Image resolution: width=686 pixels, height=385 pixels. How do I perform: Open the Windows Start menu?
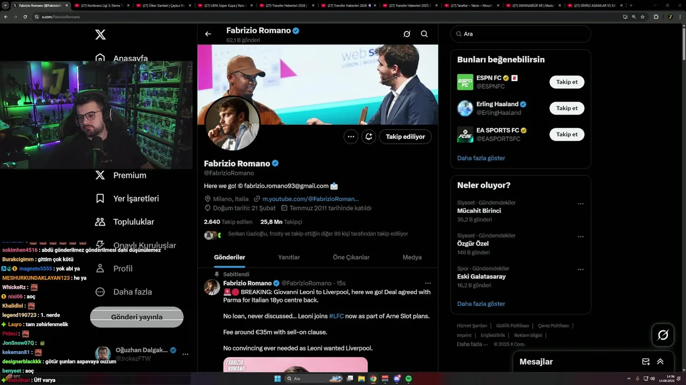[278, 379]
